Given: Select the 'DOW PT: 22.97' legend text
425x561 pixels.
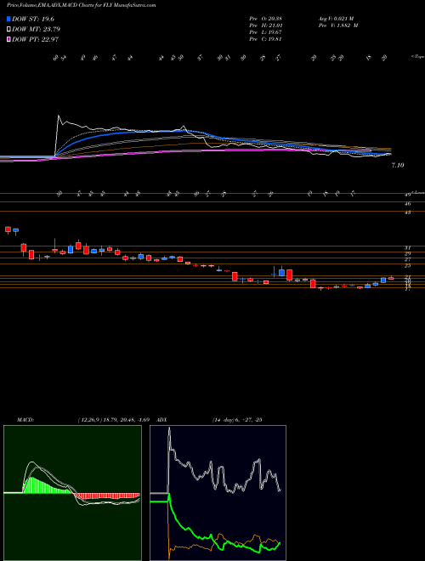Looking at the screenshot, I should point(35,39).
